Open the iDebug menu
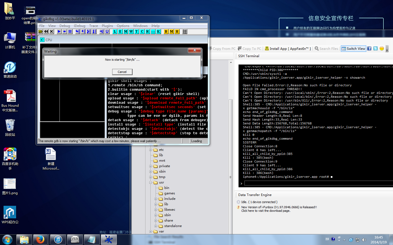 pos(79,26)
